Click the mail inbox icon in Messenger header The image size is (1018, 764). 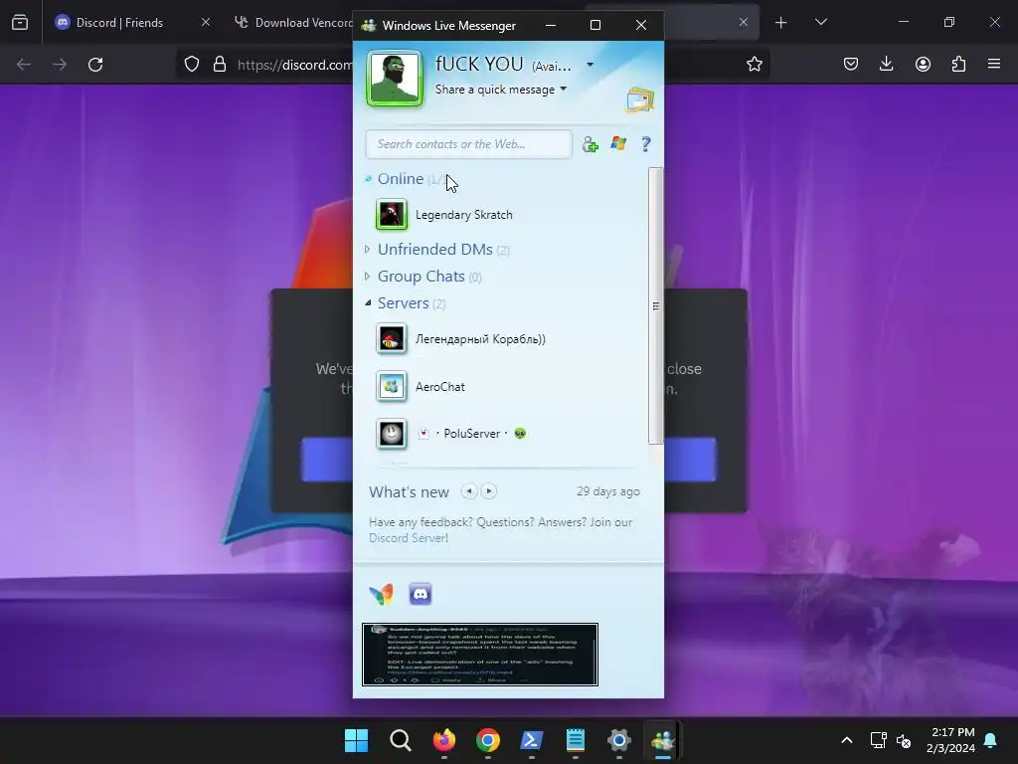[640, 99]
